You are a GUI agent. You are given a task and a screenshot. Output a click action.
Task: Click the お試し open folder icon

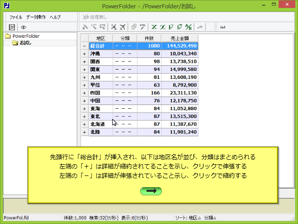[15, 43]
